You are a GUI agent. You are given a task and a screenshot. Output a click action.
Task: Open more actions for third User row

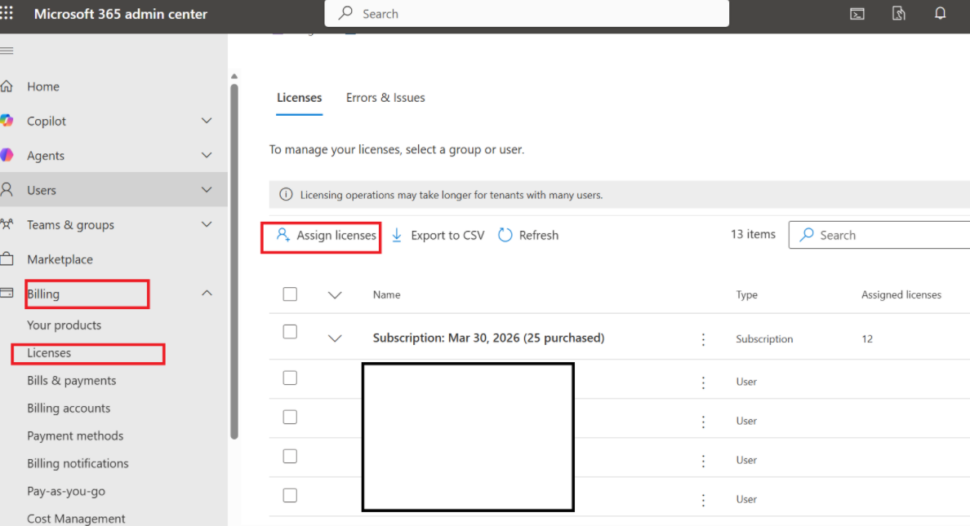coord(703,461)
